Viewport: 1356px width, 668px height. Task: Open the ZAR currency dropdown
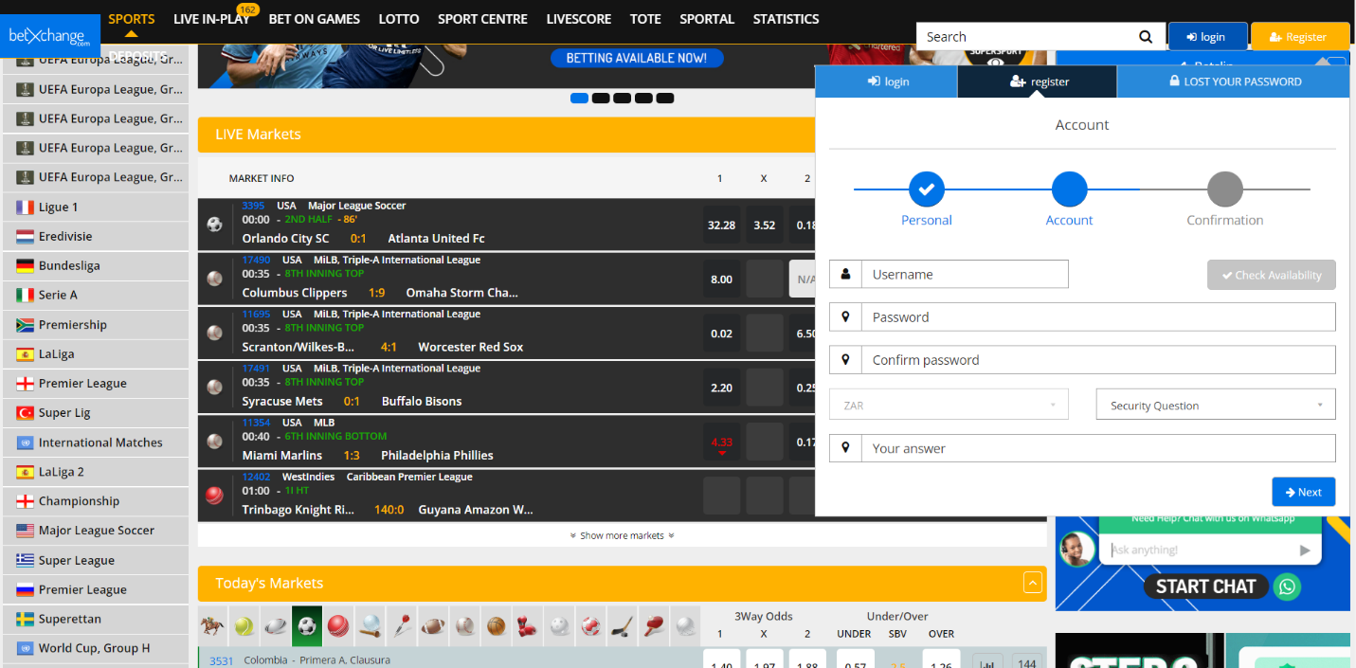pyautogui.click(x=949, y=405)
